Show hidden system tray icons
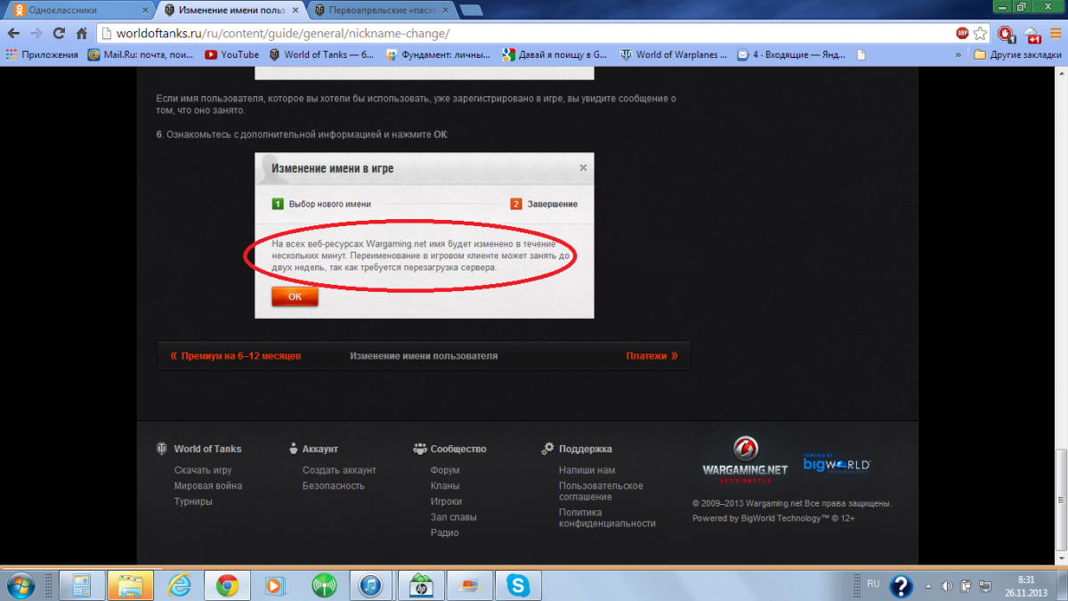1068x601 pixels. tap(929, 585)
